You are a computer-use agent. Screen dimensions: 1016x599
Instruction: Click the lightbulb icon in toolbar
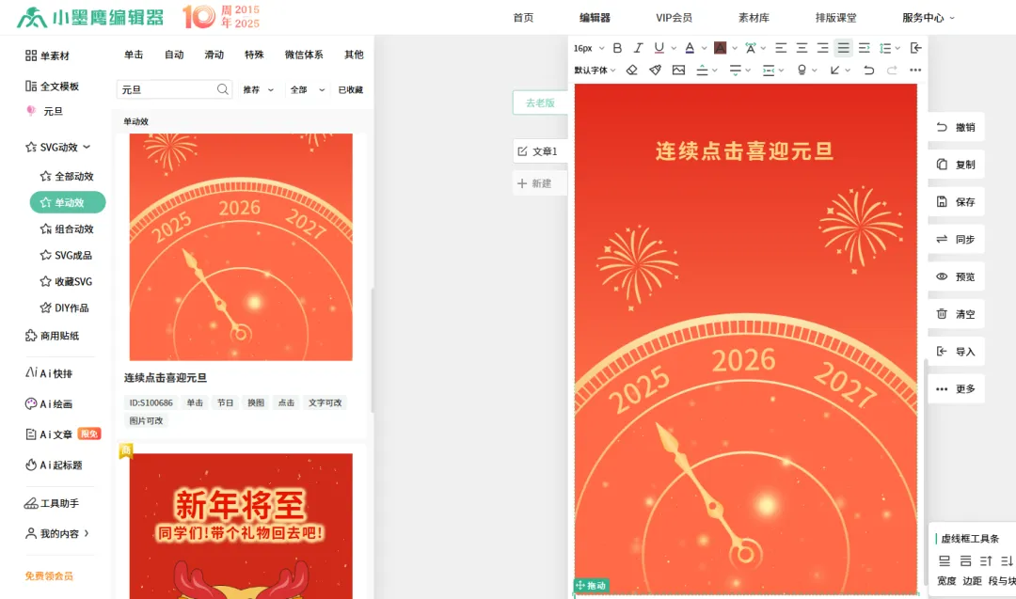point(802,70)
